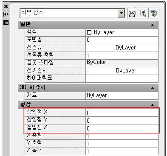Edit the 삽입점 X value

click(122, 113)
